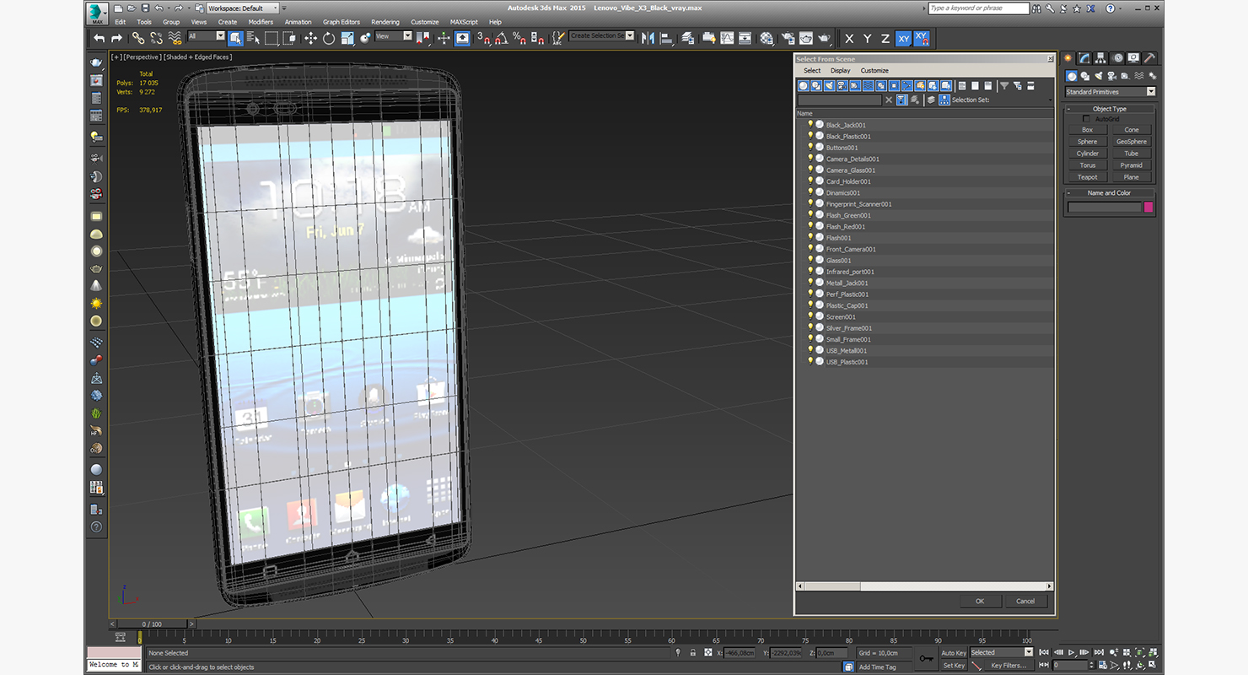Switch to the Hierarchy command panel tab
This screenshot has width=1248, height=675.
pos(1101,58)
